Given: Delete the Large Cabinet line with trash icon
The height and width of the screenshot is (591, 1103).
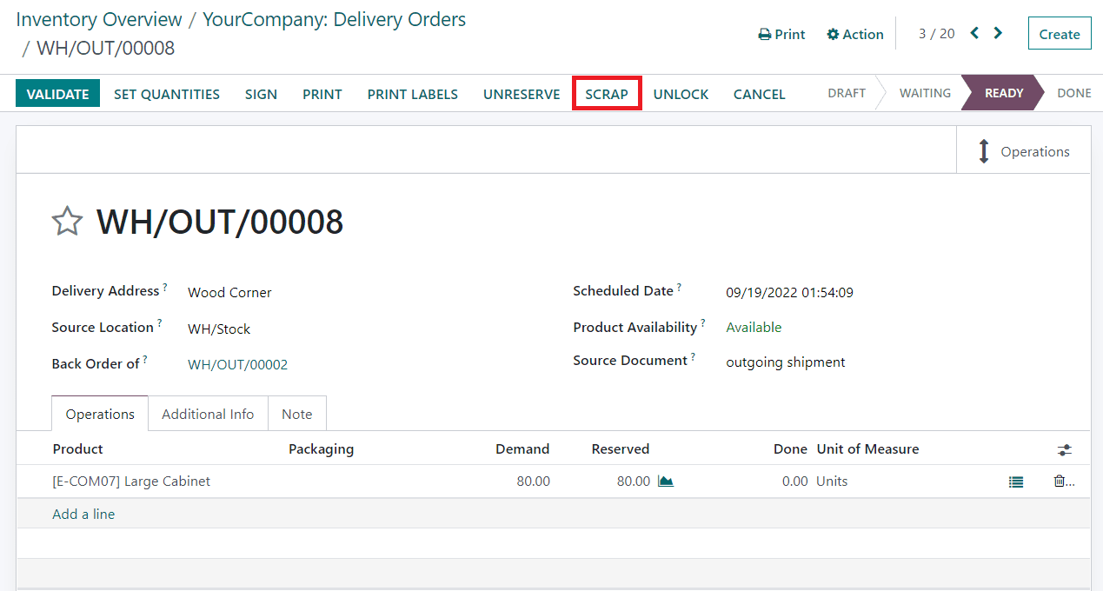Looking at the screenshot, I should click(1060, 481).
